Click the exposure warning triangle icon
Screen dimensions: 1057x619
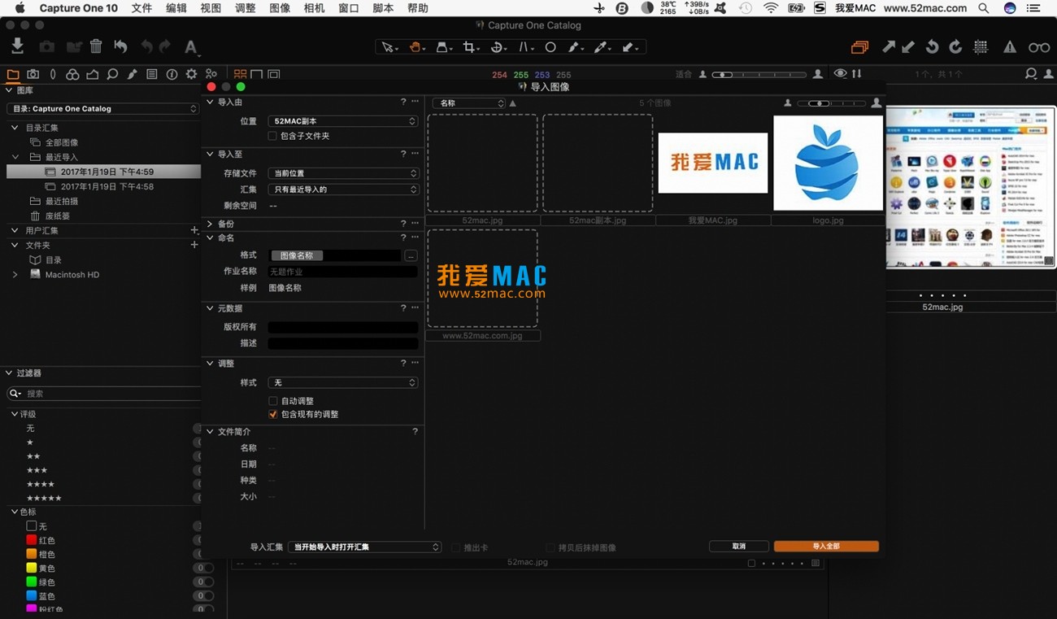pos(1010,47)
